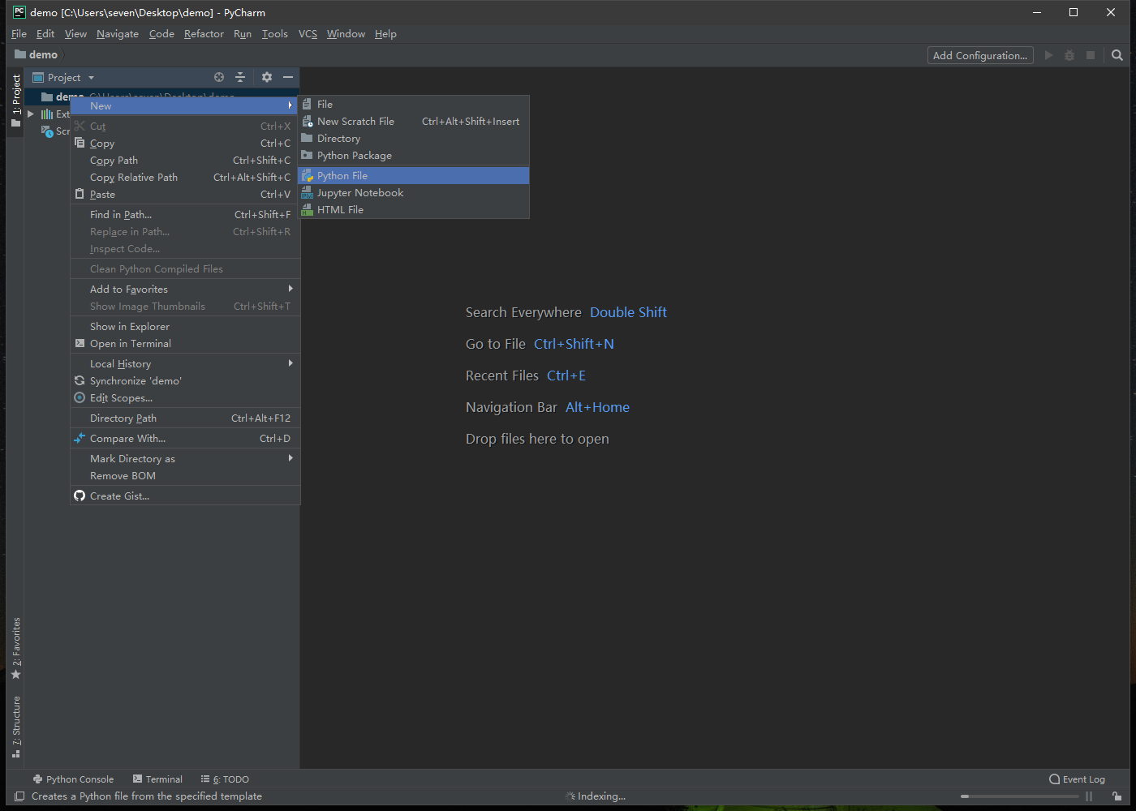Open the Python Console tool window

pos(73,779)
